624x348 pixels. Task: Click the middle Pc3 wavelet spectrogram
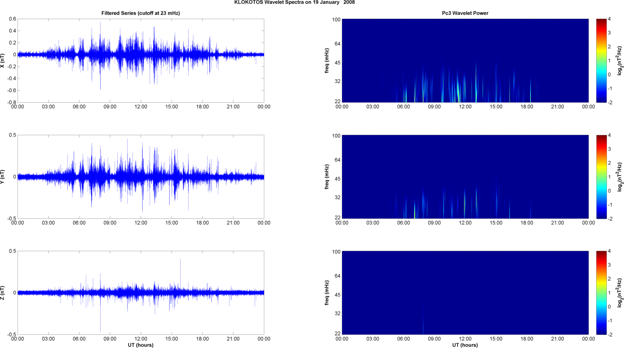(x=465, y=177)
